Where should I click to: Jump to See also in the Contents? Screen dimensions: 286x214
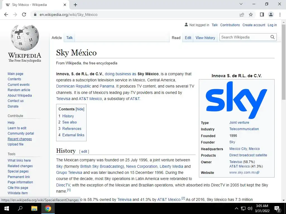pos(70,122)
